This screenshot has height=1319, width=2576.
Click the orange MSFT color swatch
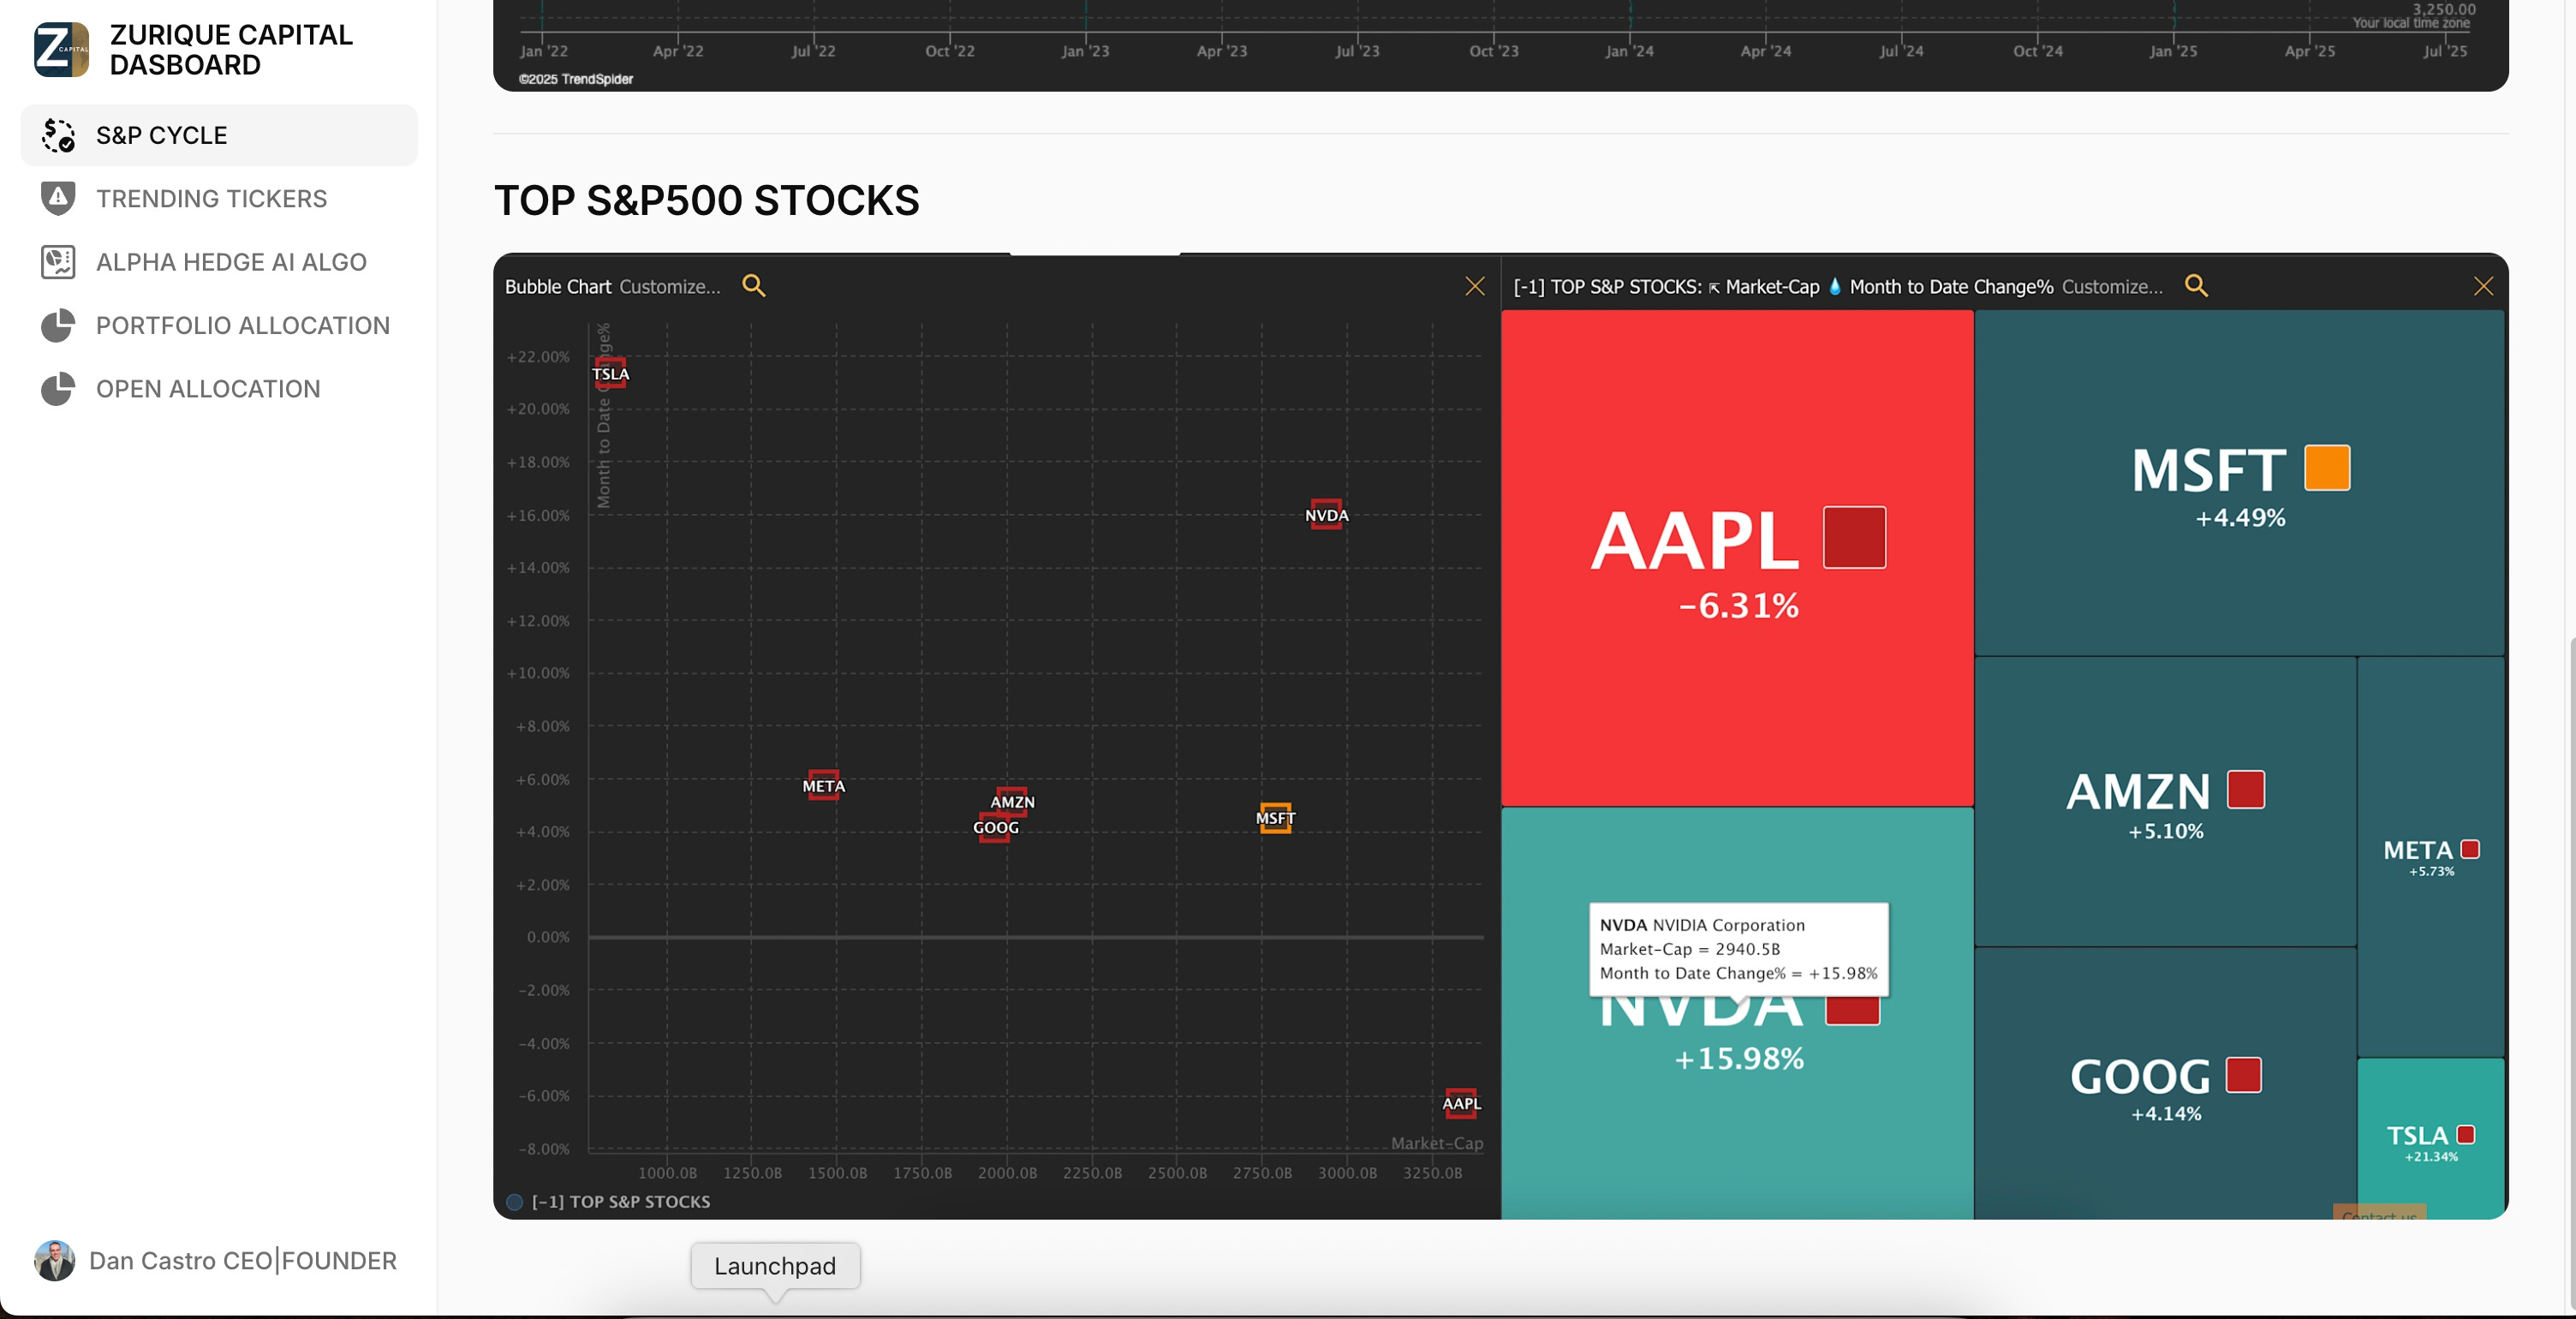[x=2326, y=468]
